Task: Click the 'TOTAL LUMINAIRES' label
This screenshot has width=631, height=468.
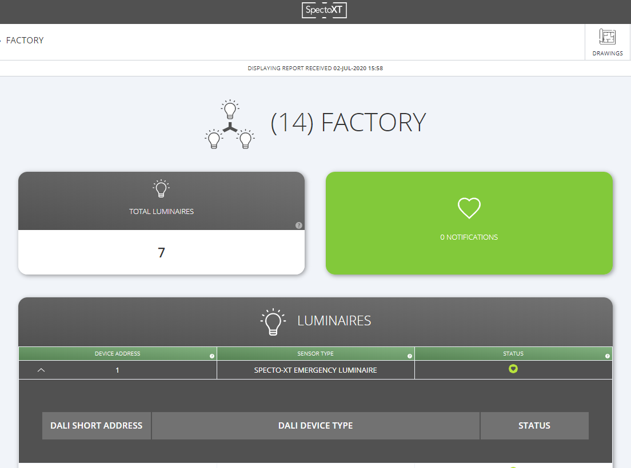Action: 161,211
